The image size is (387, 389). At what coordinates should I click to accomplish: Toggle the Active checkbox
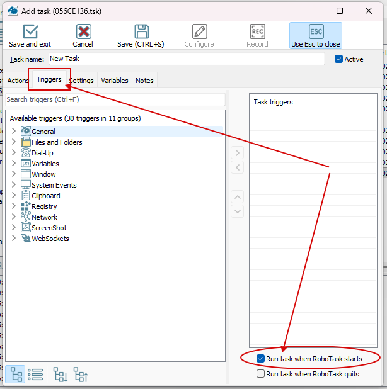coord(338,59)
